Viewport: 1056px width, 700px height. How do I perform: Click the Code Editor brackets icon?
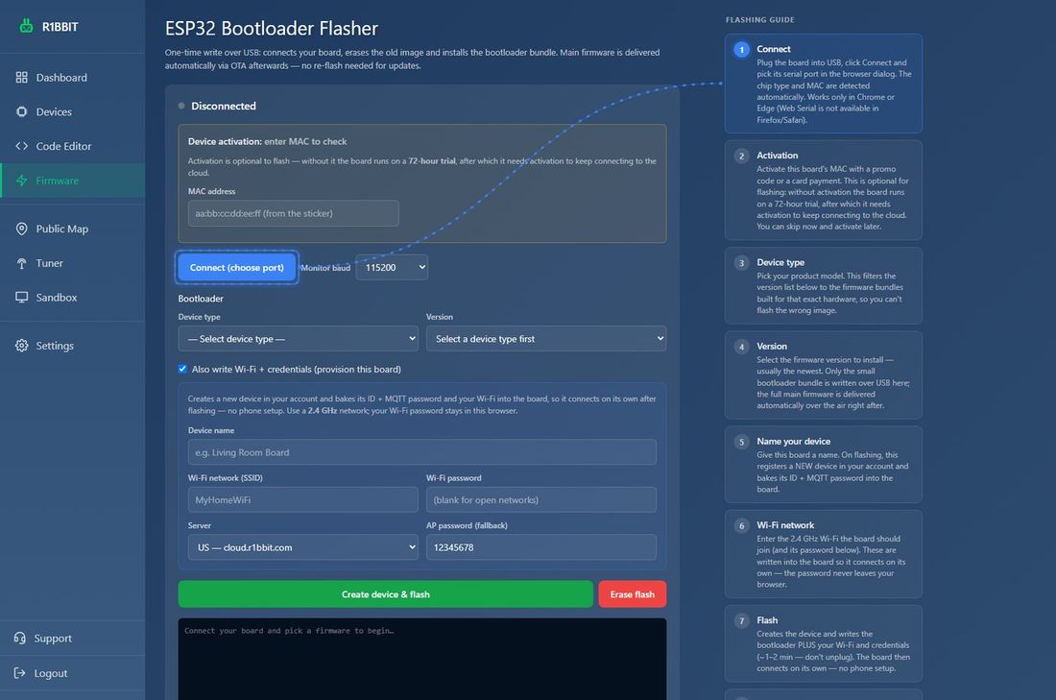coord(21,146)
